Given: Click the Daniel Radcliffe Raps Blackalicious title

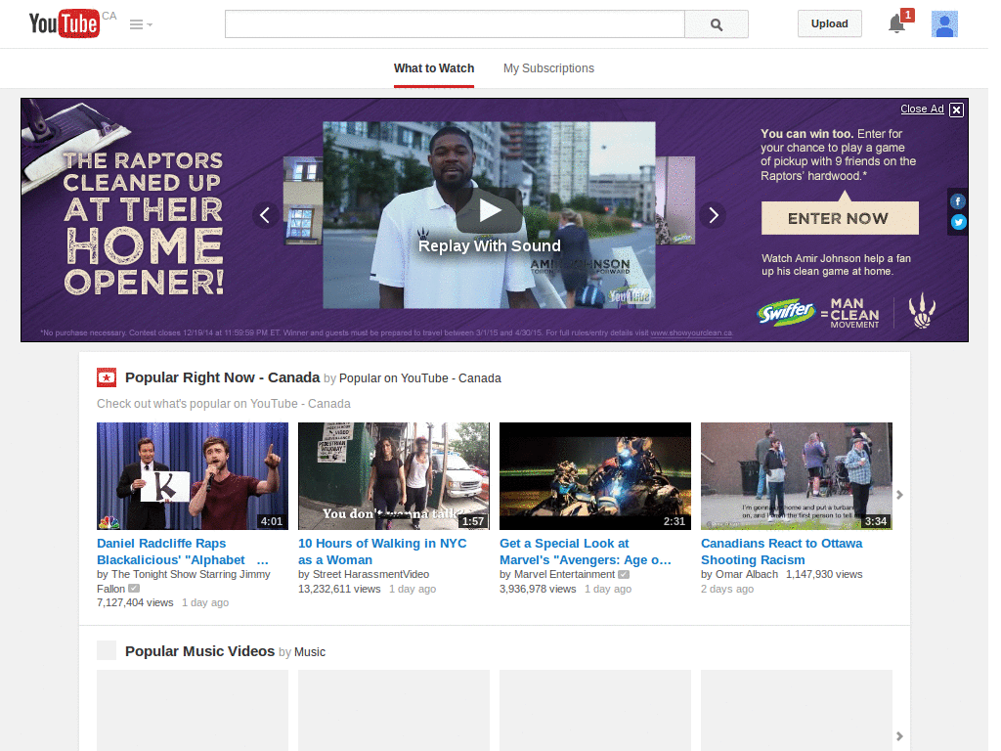Looking at the screenshot, I should (x=183, y=552).
